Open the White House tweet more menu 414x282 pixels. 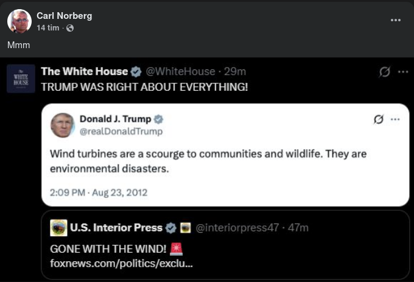click(402, 72)
